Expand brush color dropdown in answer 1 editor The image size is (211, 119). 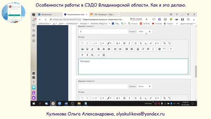coord(109,43)
